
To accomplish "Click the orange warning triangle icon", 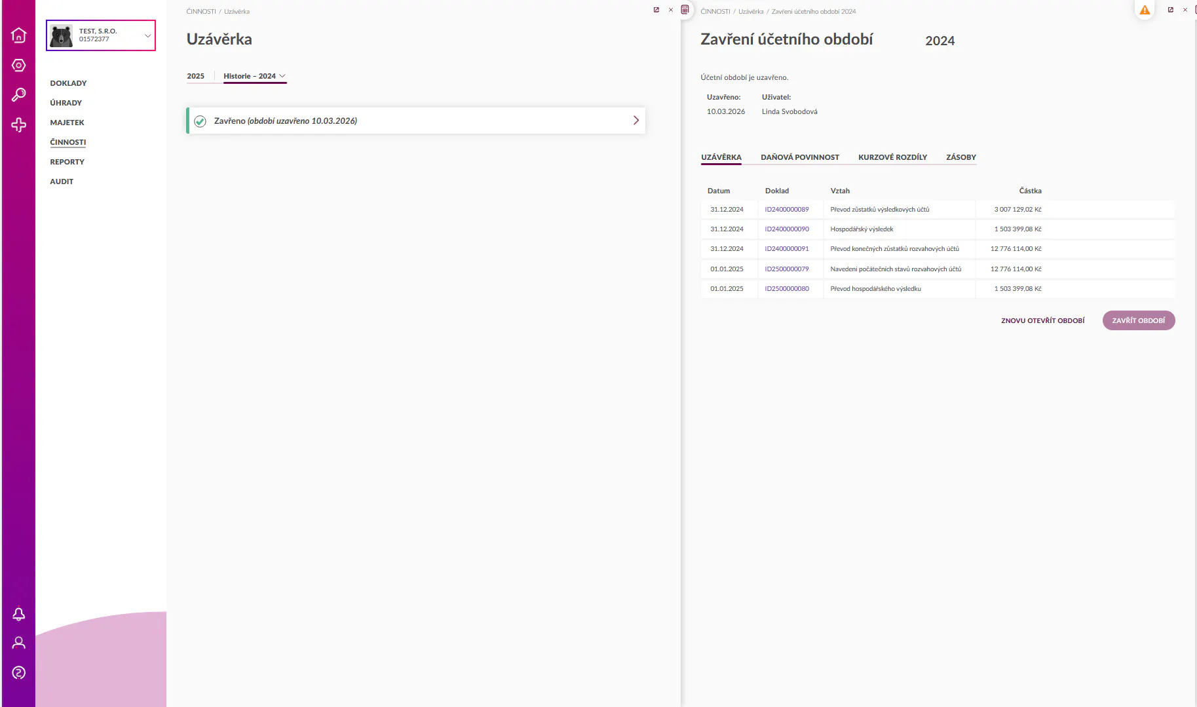I will point(1145,10).
